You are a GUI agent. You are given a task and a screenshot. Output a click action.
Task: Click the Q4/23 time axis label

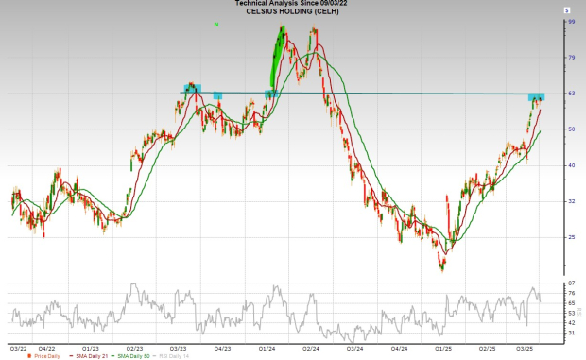[222, 349]
